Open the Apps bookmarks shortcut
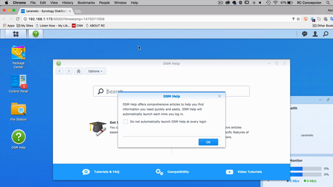Viewport: 333px width, 187px height. (x=9, y=25)
